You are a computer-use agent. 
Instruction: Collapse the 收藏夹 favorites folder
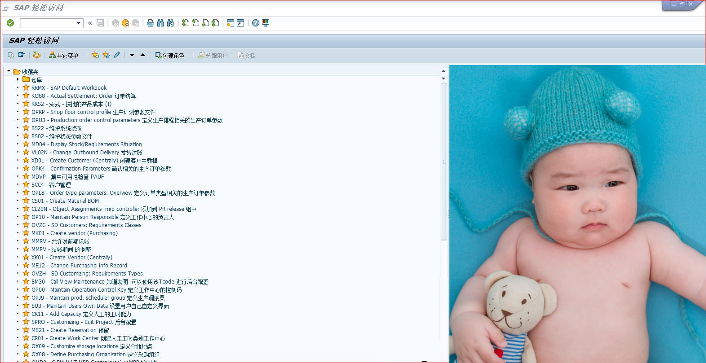pyautogui.click(x=9, y=71)
